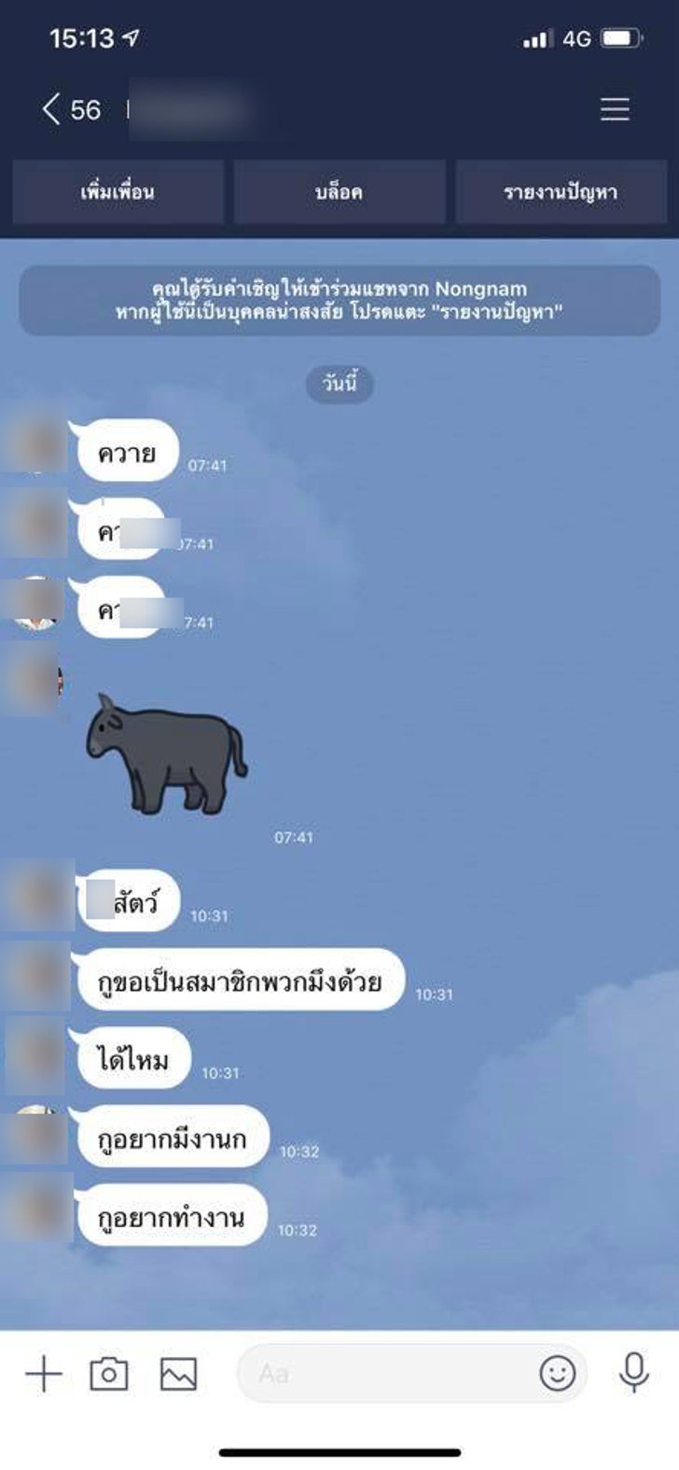Open the photo gallery icon
The height and width of the screenshot is (1470, 679).
(178, 1374)
